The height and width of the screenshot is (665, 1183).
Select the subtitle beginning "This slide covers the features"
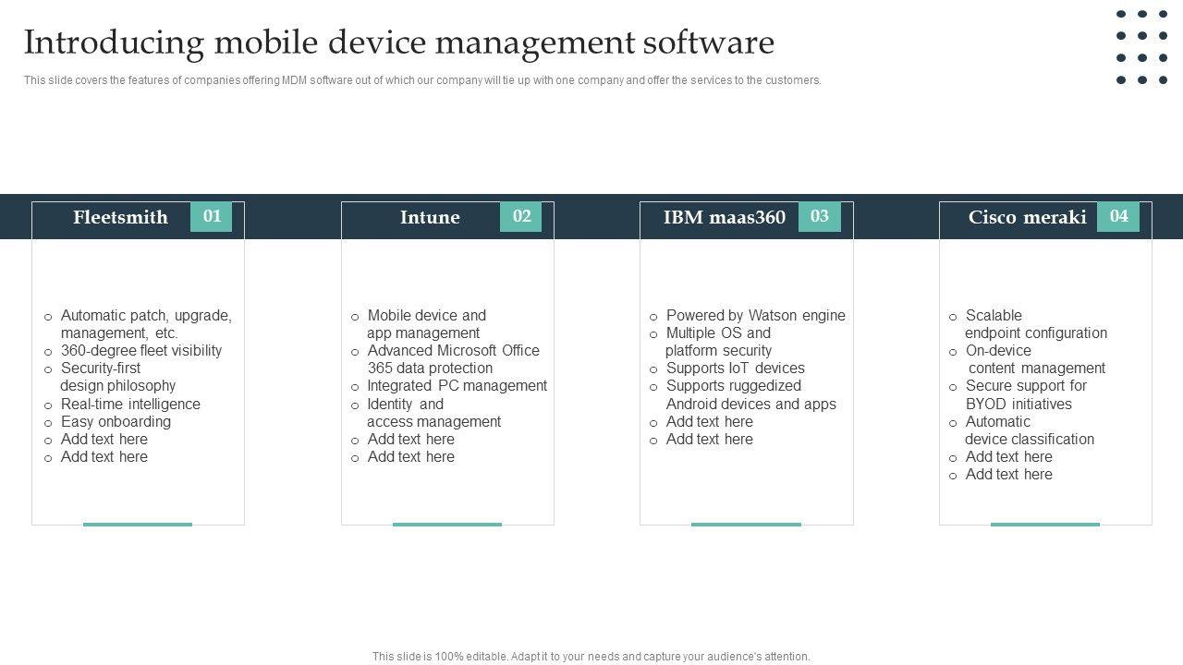click(422, 80)
